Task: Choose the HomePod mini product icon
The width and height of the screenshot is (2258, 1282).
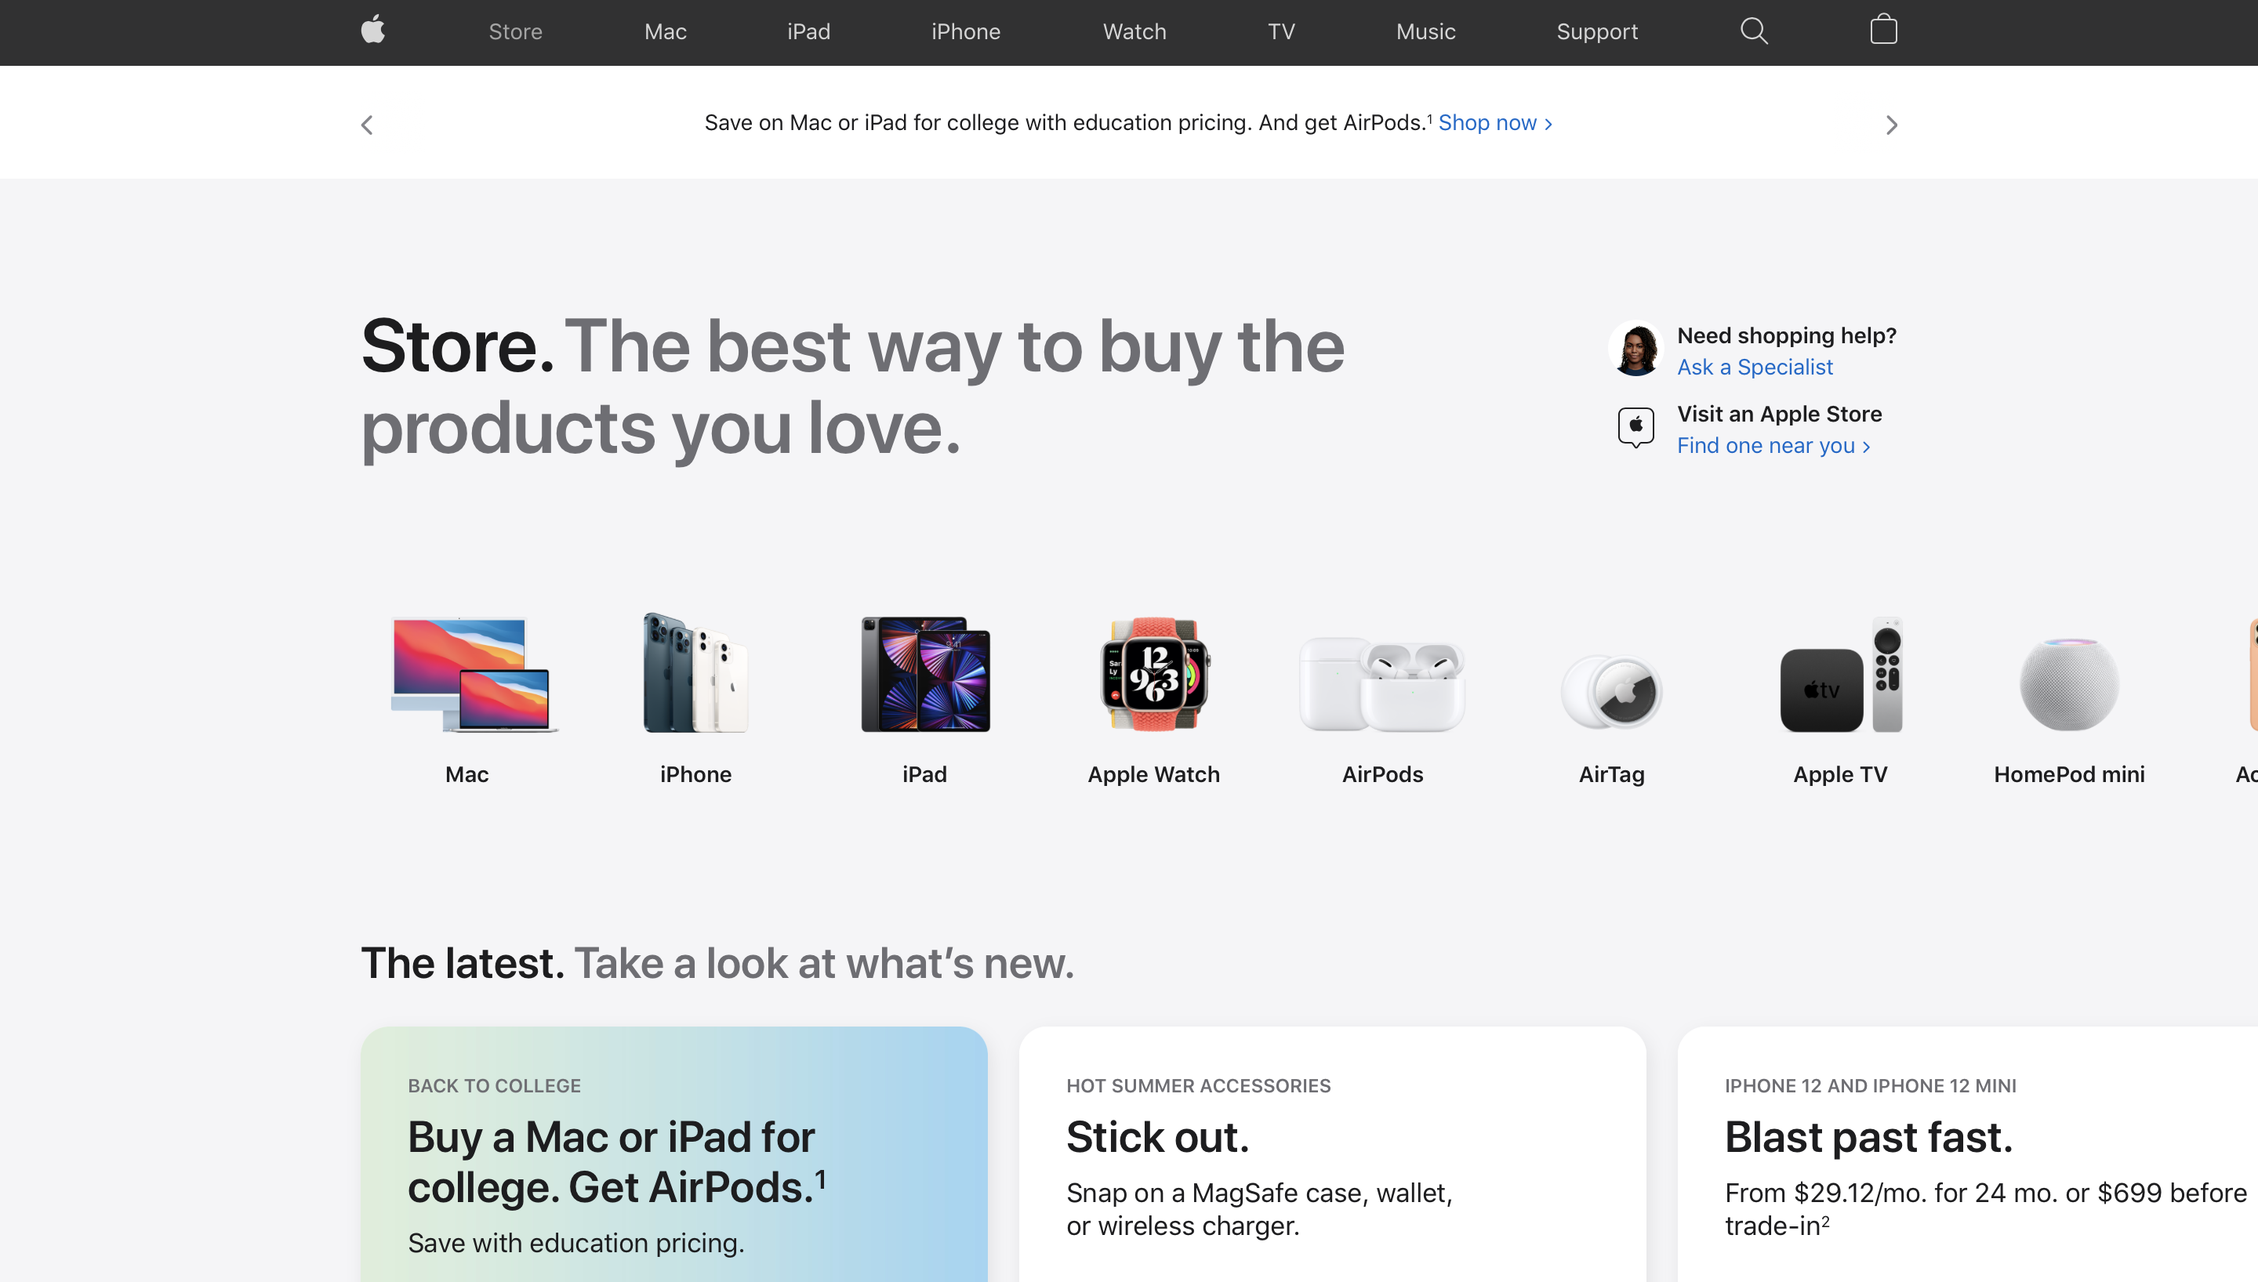Action: pyautogui.click(x=2069, y=684)
